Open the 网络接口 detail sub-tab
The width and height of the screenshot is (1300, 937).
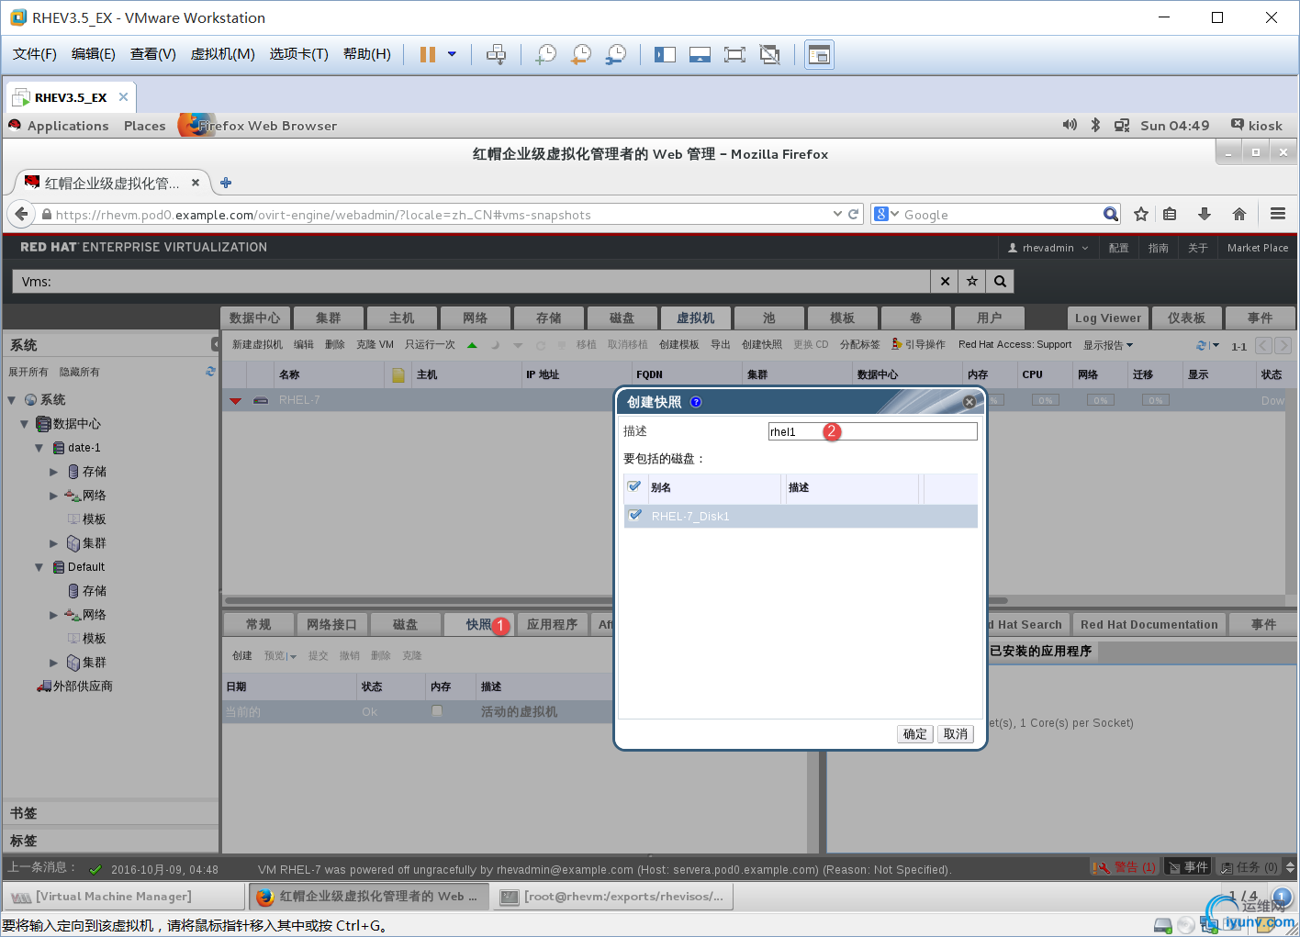click(331, 624)
